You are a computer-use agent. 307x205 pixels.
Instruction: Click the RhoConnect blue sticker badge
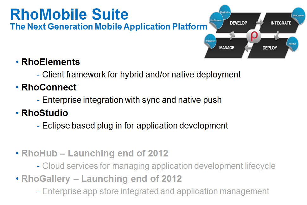298,16
